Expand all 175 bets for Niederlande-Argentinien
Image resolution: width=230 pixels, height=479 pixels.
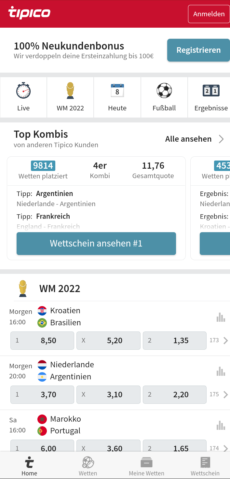click(x=219, y=395)
